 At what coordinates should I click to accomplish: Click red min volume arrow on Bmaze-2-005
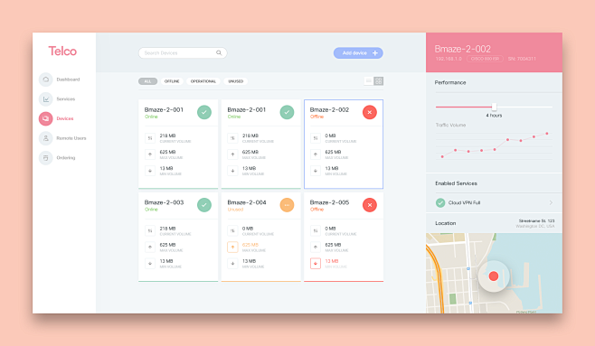coord(316,264)
